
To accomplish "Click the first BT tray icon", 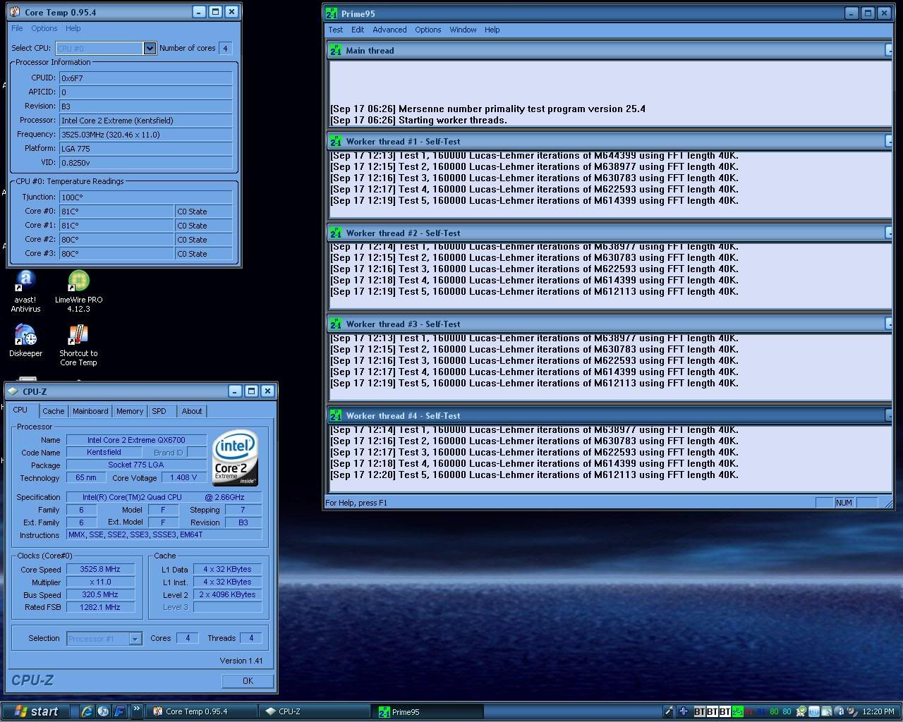I will coord(700,711).
